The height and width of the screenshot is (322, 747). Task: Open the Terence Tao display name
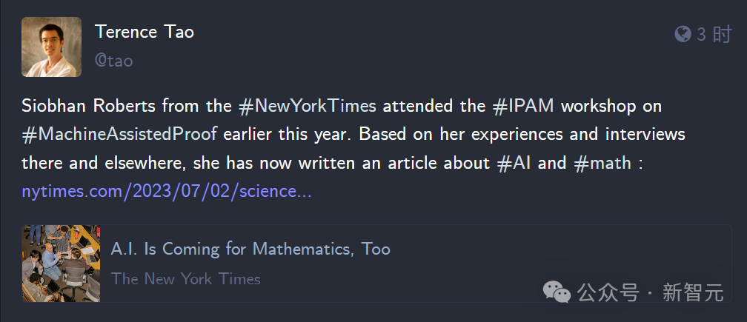[x=145, y=32]
